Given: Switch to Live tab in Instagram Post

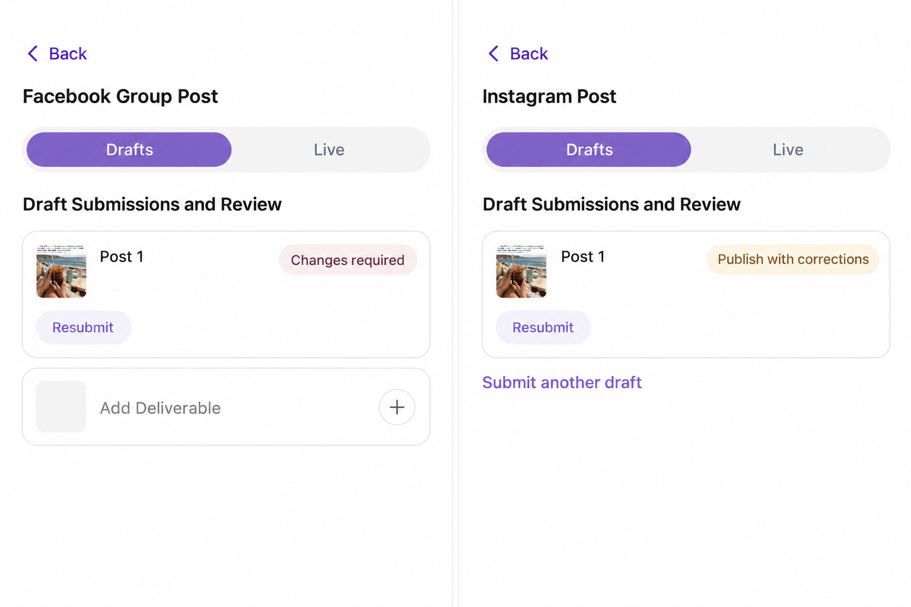Looking at the screenshot, I should tap(788, 149).
